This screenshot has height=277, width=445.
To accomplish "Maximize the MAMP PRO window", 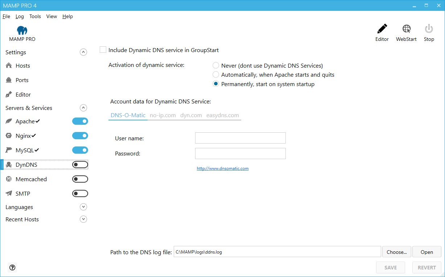I will [426, 5].
